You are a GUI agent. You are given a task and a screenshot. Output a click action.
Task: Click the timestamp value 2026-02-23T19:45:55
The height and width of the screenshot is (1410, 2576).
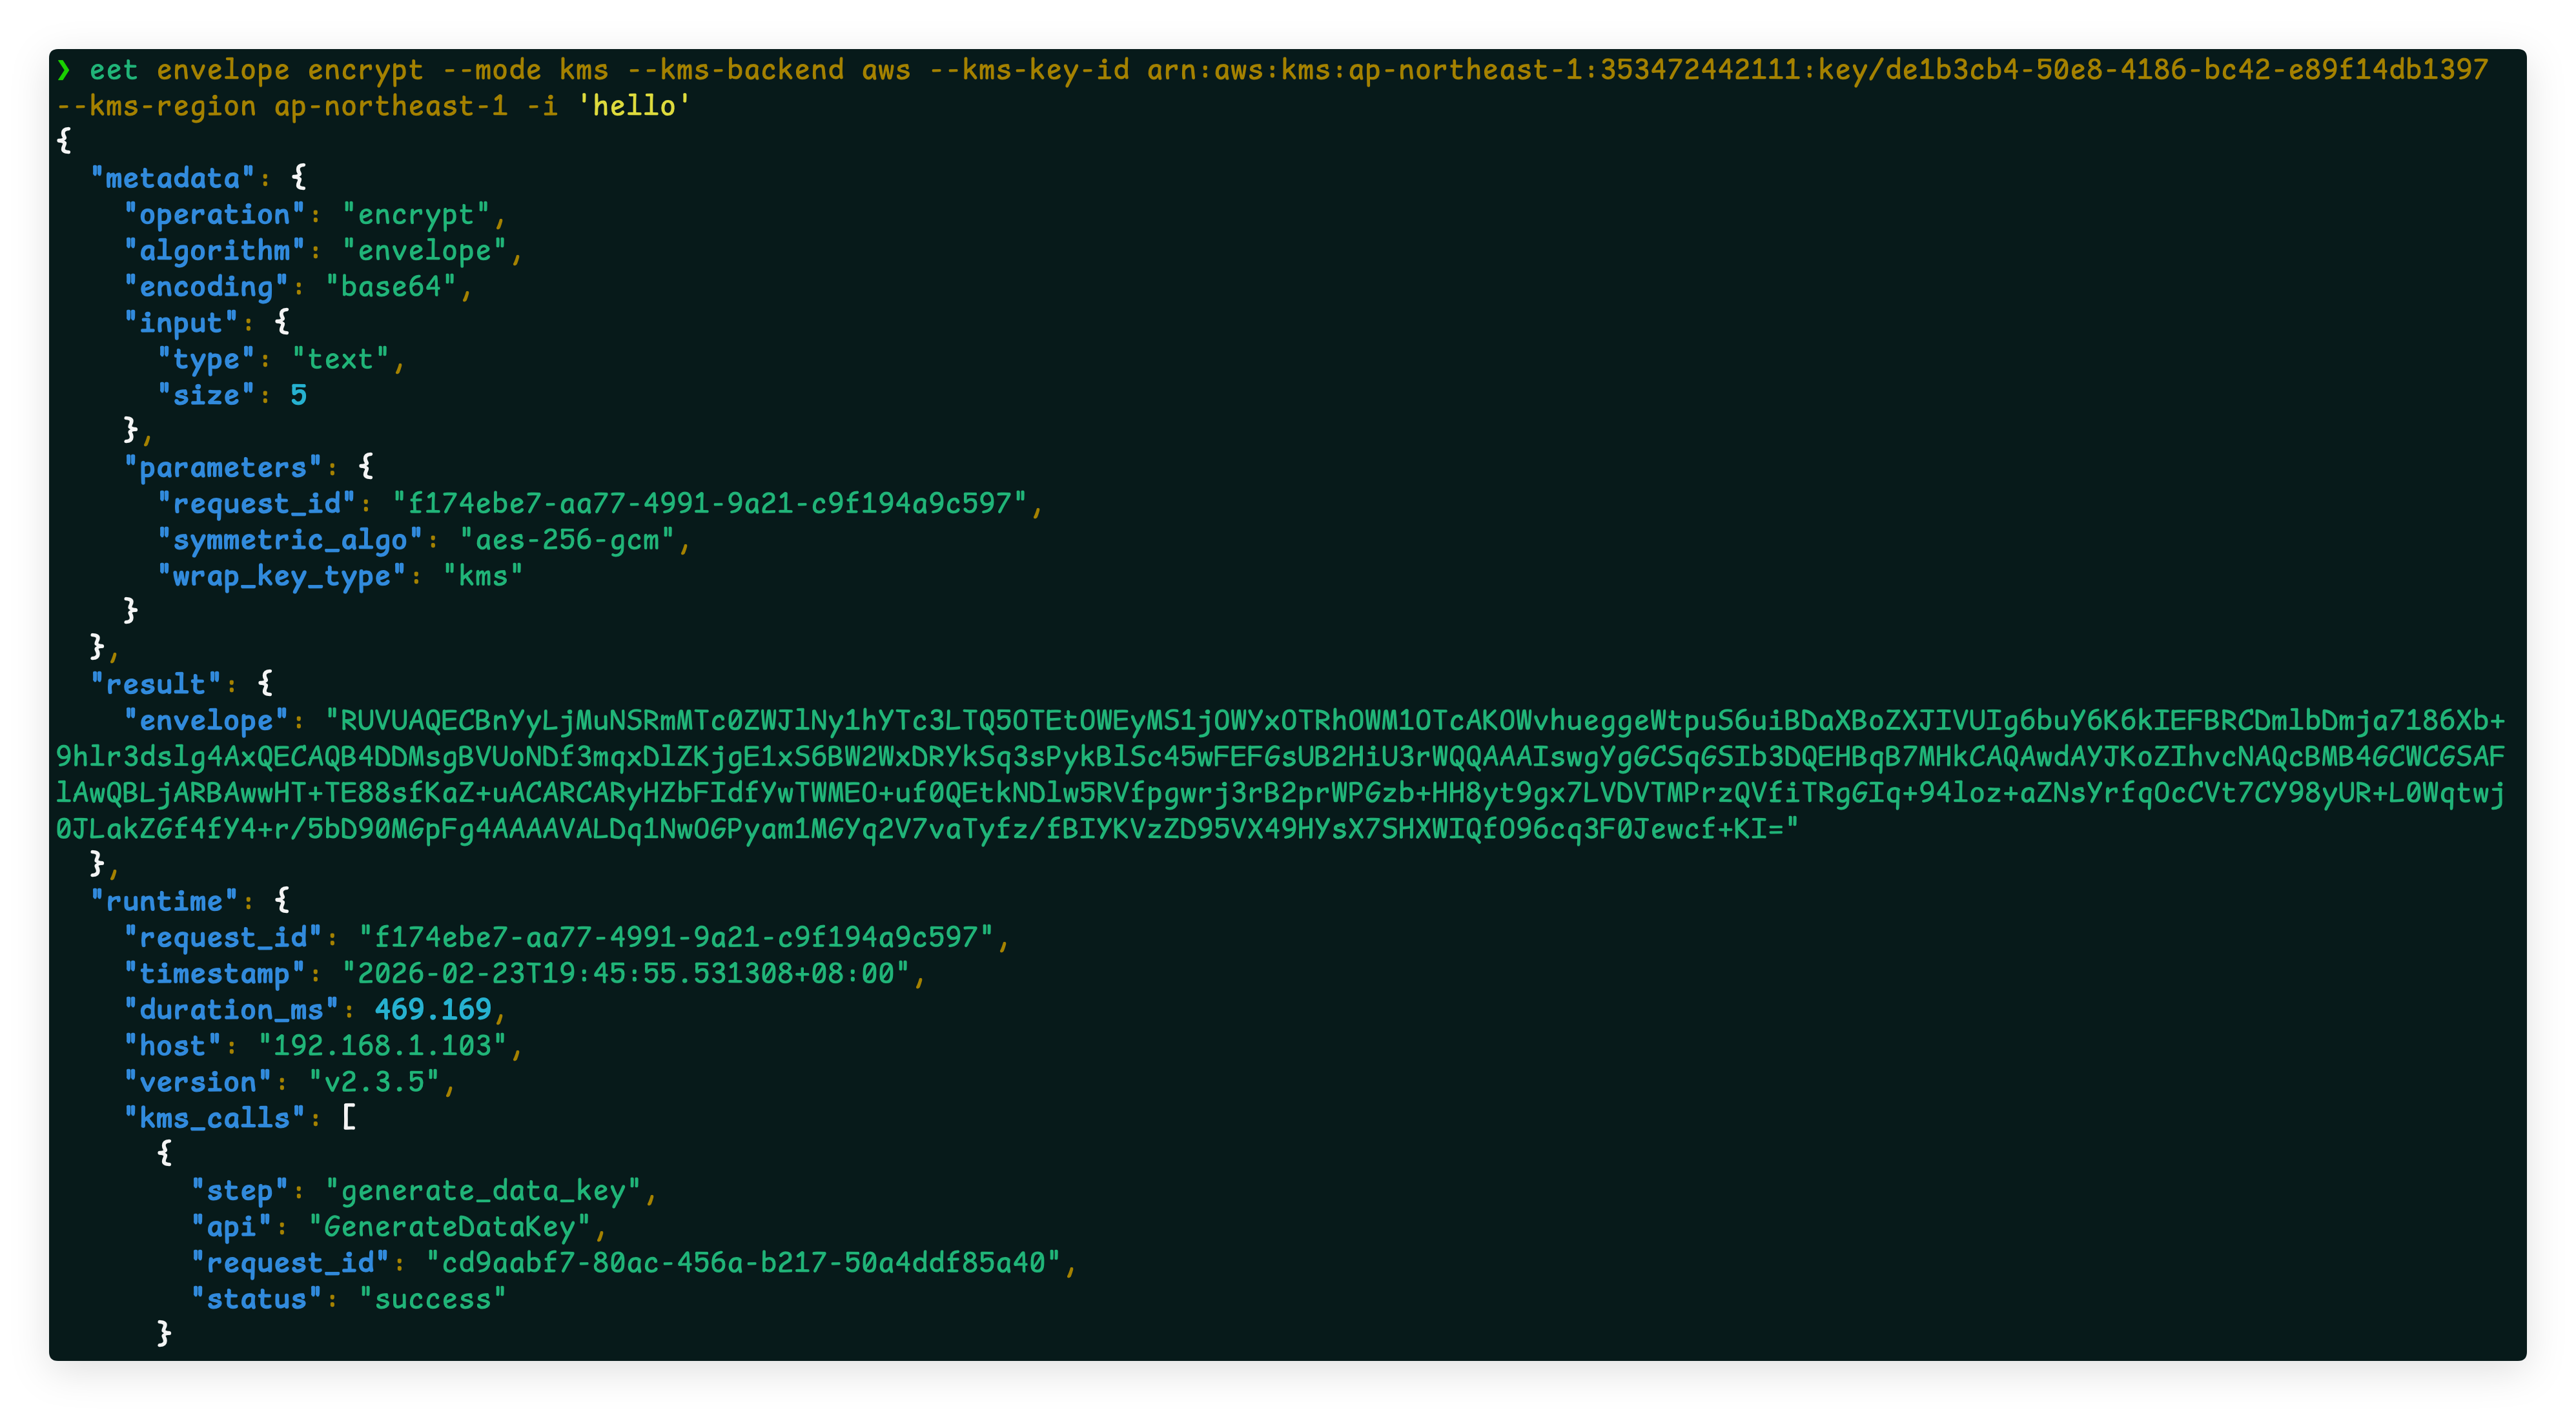[626, 973]
